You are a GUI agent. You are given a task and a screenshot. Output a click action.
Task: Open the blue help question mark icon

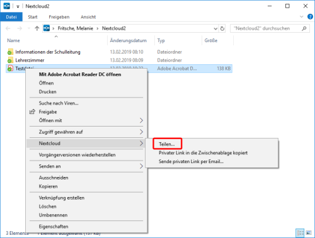[x=310, y=16]
